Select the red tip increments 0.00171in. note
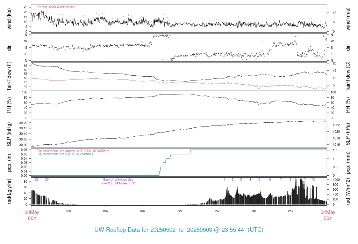The image size is (358, 244). (x=74, y=151)
